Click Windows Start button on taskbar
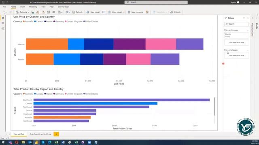Image resolution: width=259 pixels, height=145 pixels. pyautogui.click(x=3, y=142)
